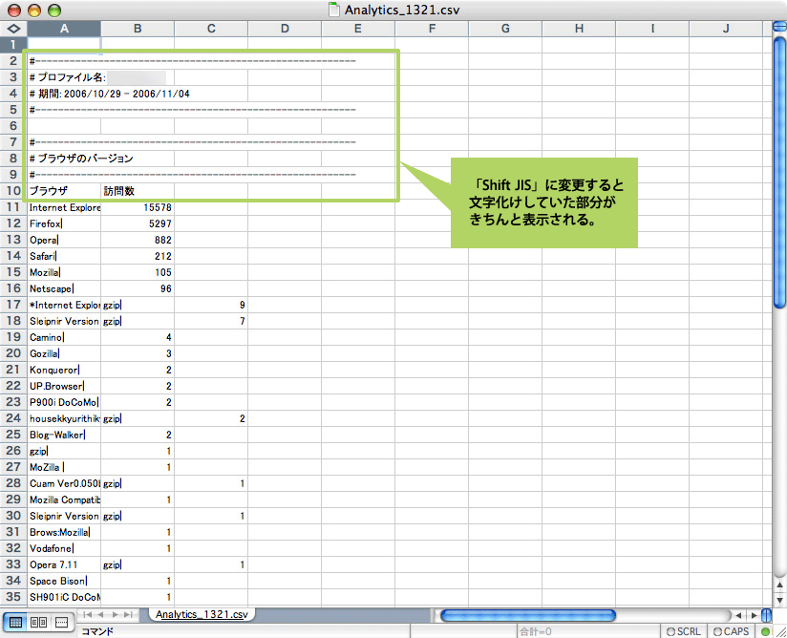Click the green status light in status bar

(x=766, y=631)
